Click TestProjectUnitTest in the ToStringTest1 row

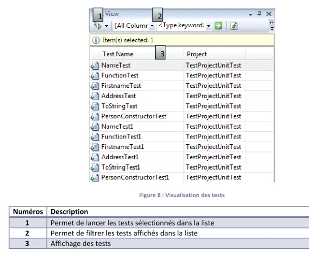(213, 167)
